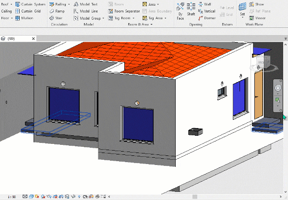288x200 pixels.
Task: Open the Set work plane dropdown arrow
Action: 242,17
